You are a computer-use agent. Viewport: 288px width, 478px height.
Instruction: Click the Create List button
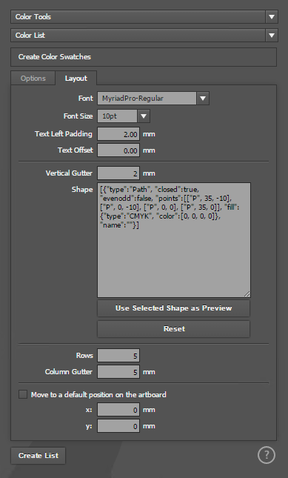point(38,456)
